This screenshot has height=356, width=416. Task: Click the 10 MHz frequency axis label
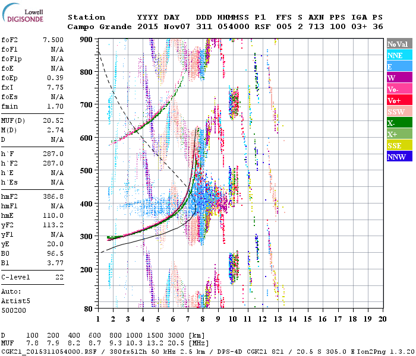pos(233,319)
